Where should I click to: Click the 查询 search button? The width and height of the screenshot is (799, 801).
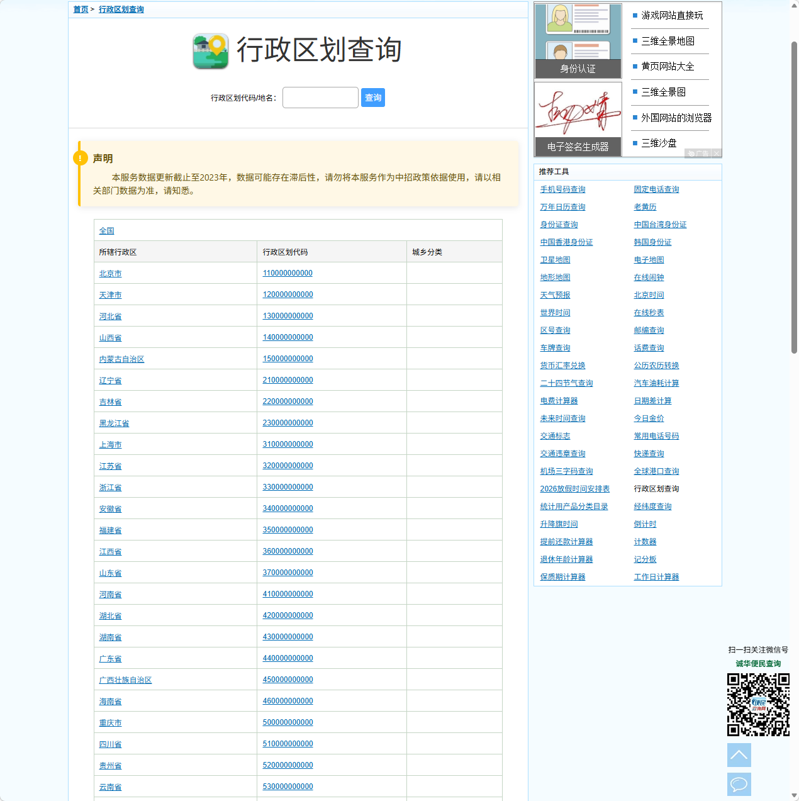pos(372,97)
